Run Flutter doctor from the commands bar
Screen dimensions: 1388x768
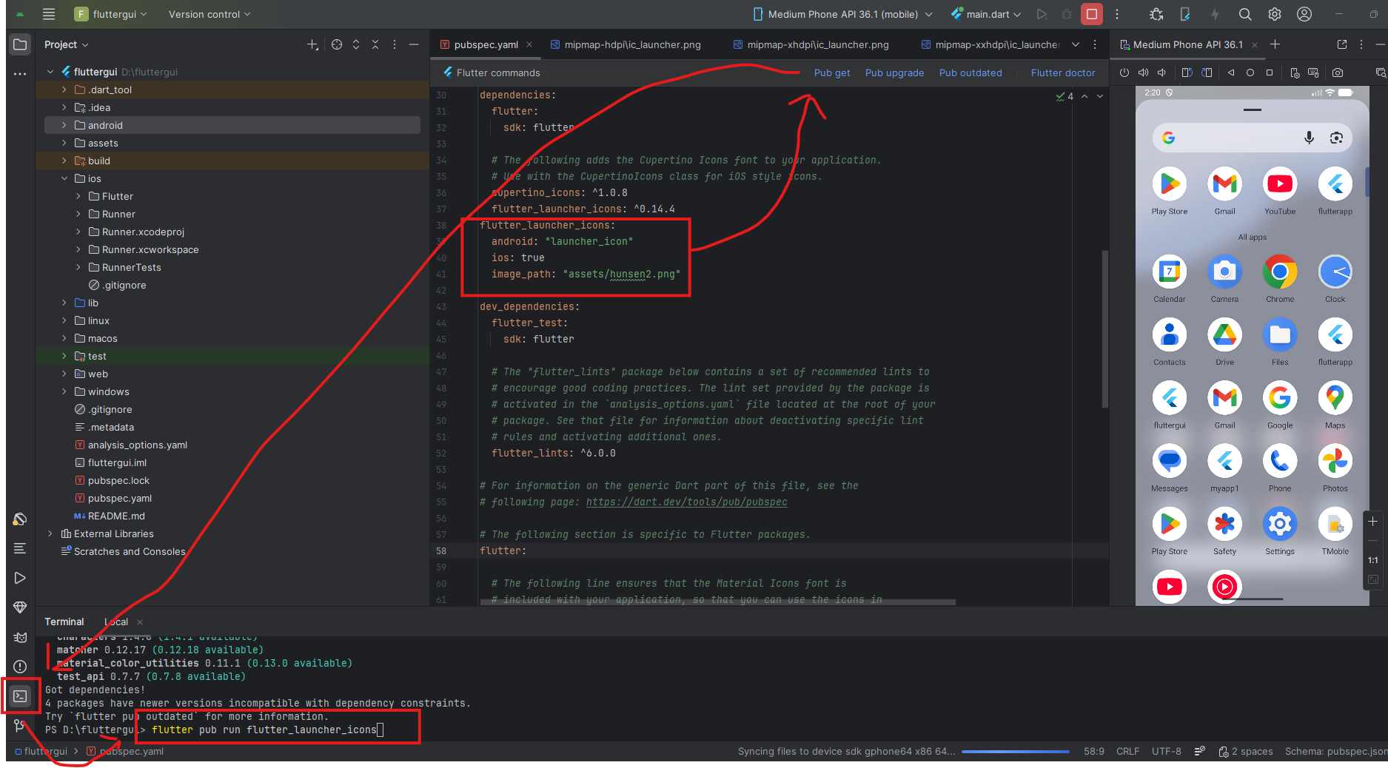pos(1062,73)
